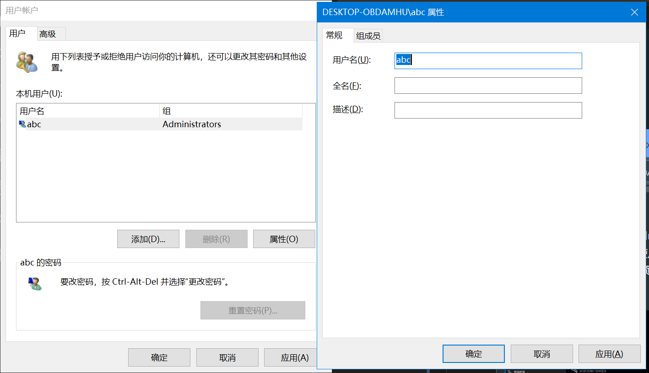
Task: Confirm with 确定 in abc 属性 dialog
Action: click(474, 354)
